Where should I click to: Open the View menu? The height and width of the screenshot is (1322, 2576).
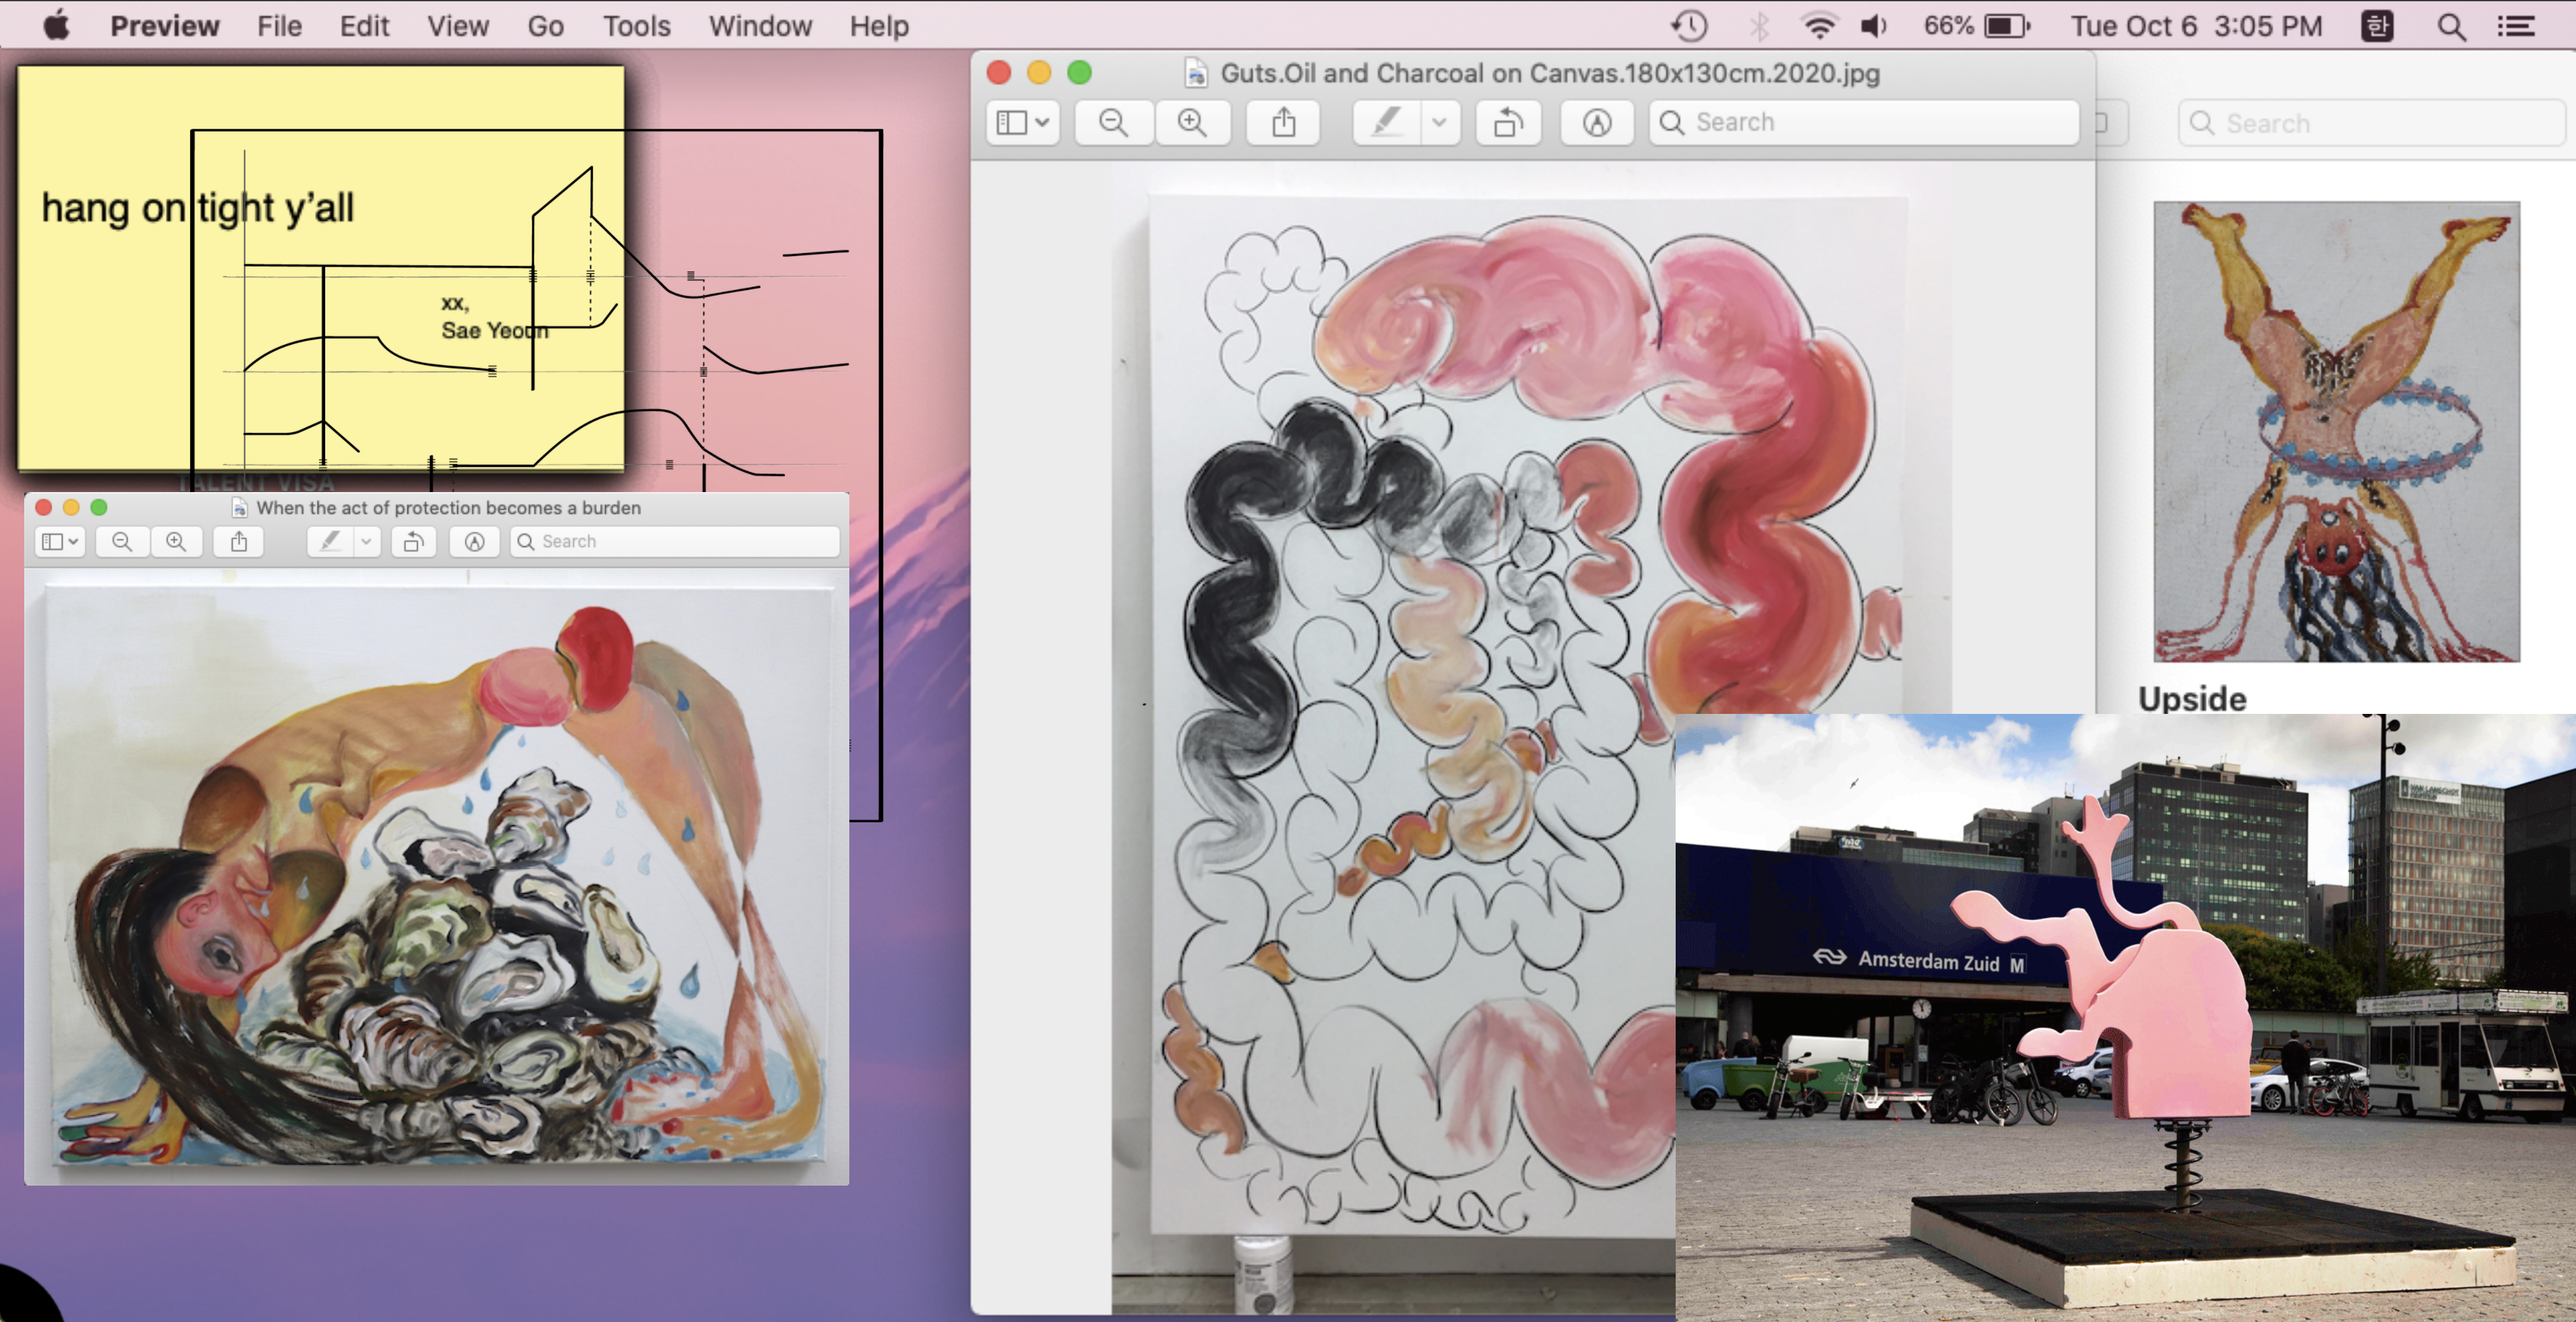coord(458,25)
